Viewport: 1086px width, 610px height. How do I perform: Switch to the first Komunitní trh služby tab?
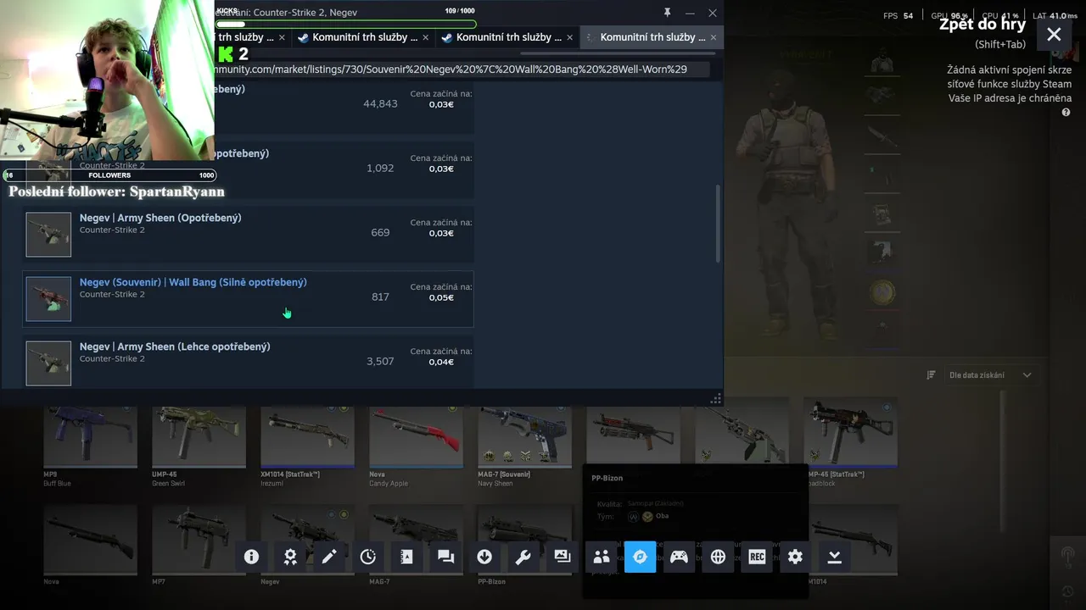click(x=252, y=37)
